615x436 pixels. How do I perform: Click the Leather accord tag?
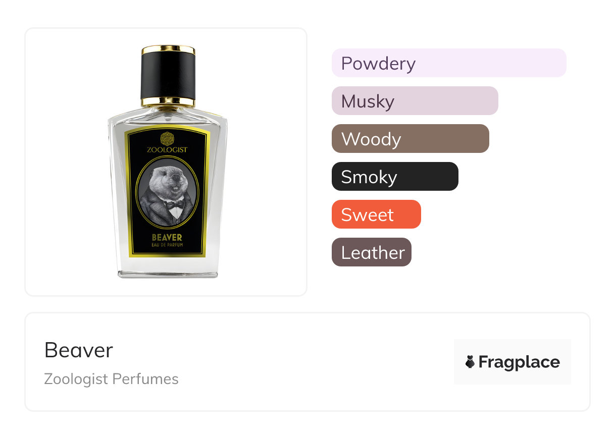tap(372, 252)
